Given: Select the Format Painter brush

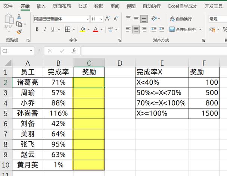Looking at the screenshot, I should 19,32.
